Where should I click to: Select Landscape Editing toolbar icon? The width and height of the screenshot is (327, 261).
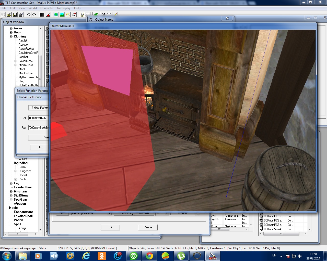(x=62, y=15)
